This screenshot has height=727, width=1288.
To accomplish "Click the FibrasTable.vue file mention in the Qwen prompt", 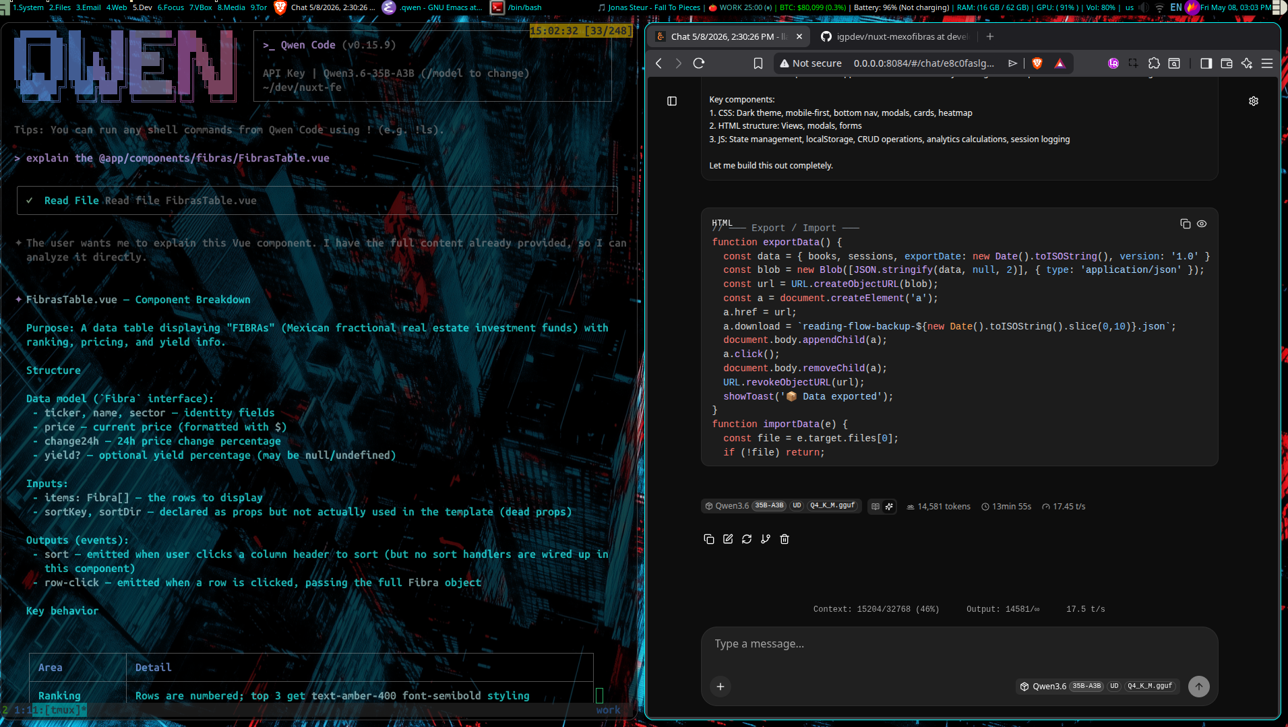I will 214,158.
